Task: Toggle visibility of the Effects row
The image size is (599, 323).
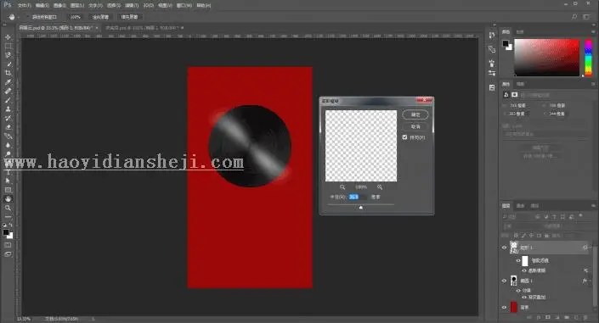Action: [518, 291]
